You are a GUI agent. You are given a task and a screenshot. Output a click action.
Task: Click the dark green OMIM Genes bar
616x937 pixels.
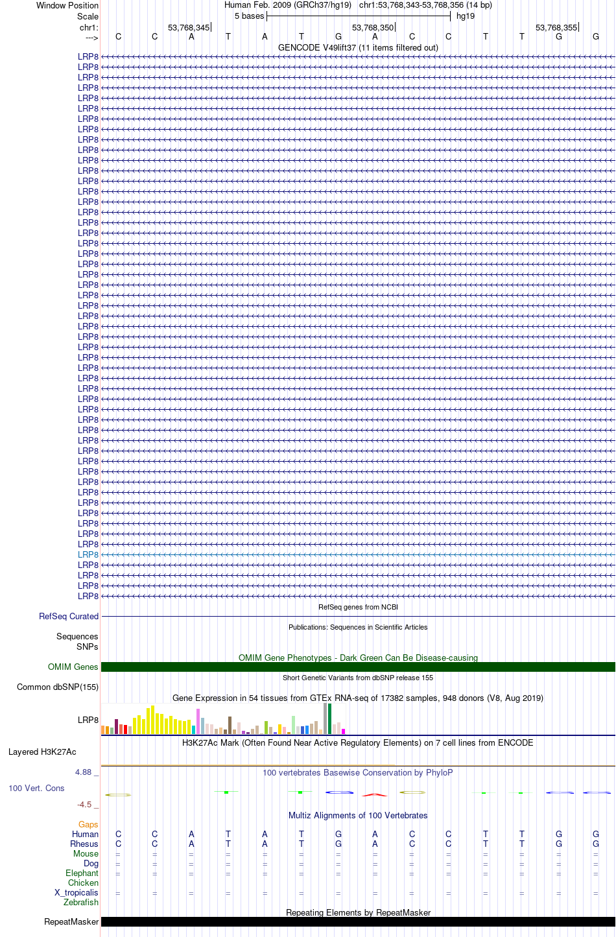point(358,667)
